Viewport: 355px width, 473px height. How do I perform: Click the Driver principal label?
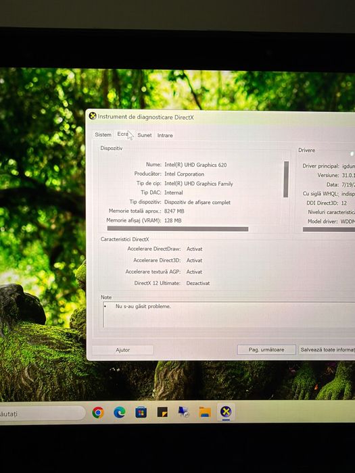pos(321,166)
